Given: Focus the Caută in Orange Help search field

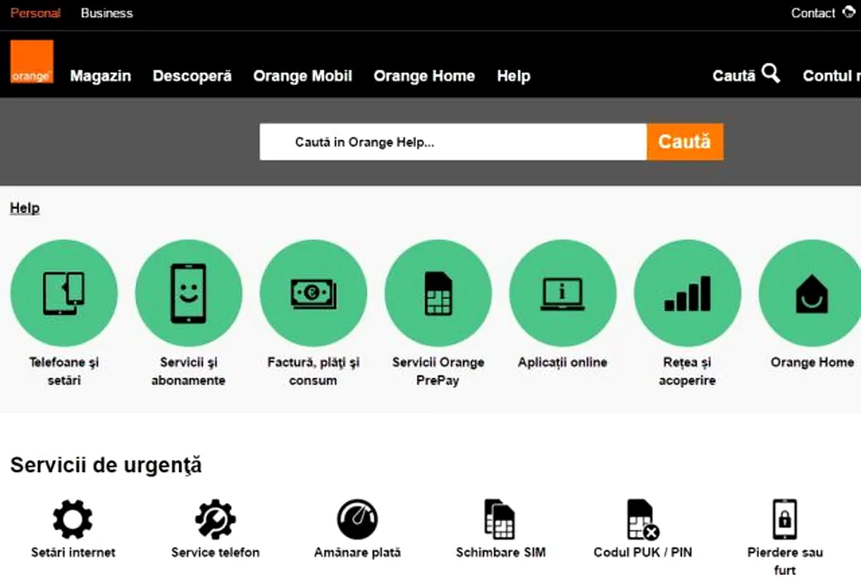Looking at the screenshot, I should coord(453,142).
